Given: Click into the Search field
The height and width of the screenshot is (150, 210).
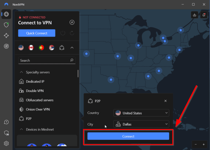Looking at the screenshot, I should 47,60.
